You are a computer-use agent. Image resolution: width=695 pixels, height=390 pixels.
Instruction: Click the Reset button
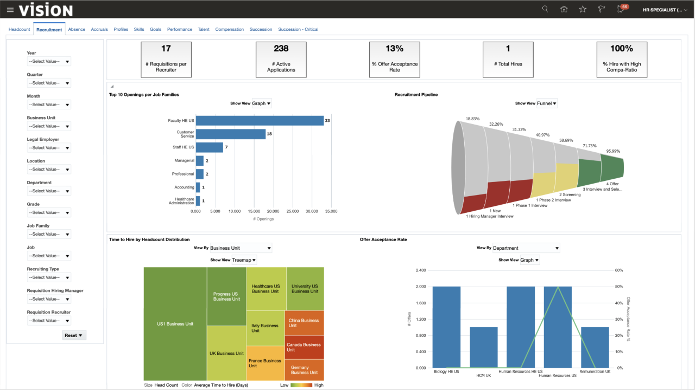[74, 335]
